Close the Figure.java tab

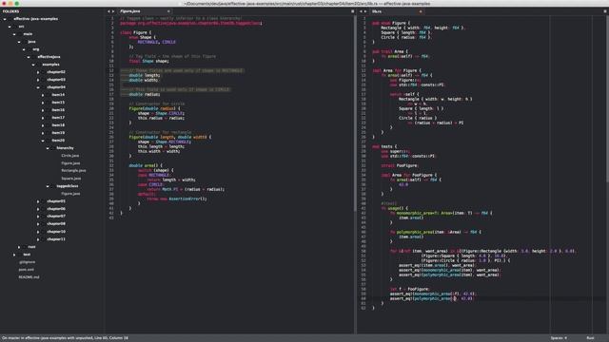(x=168, y=11)
